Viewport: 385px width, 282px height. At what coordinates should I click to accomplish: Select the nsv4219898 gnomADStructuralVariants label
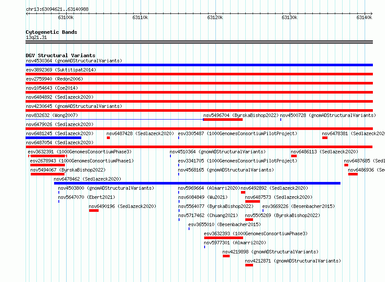[x=270, y=252]
